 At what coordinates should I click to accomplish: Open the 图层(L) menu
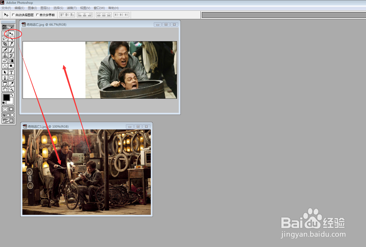click(45, 8)
